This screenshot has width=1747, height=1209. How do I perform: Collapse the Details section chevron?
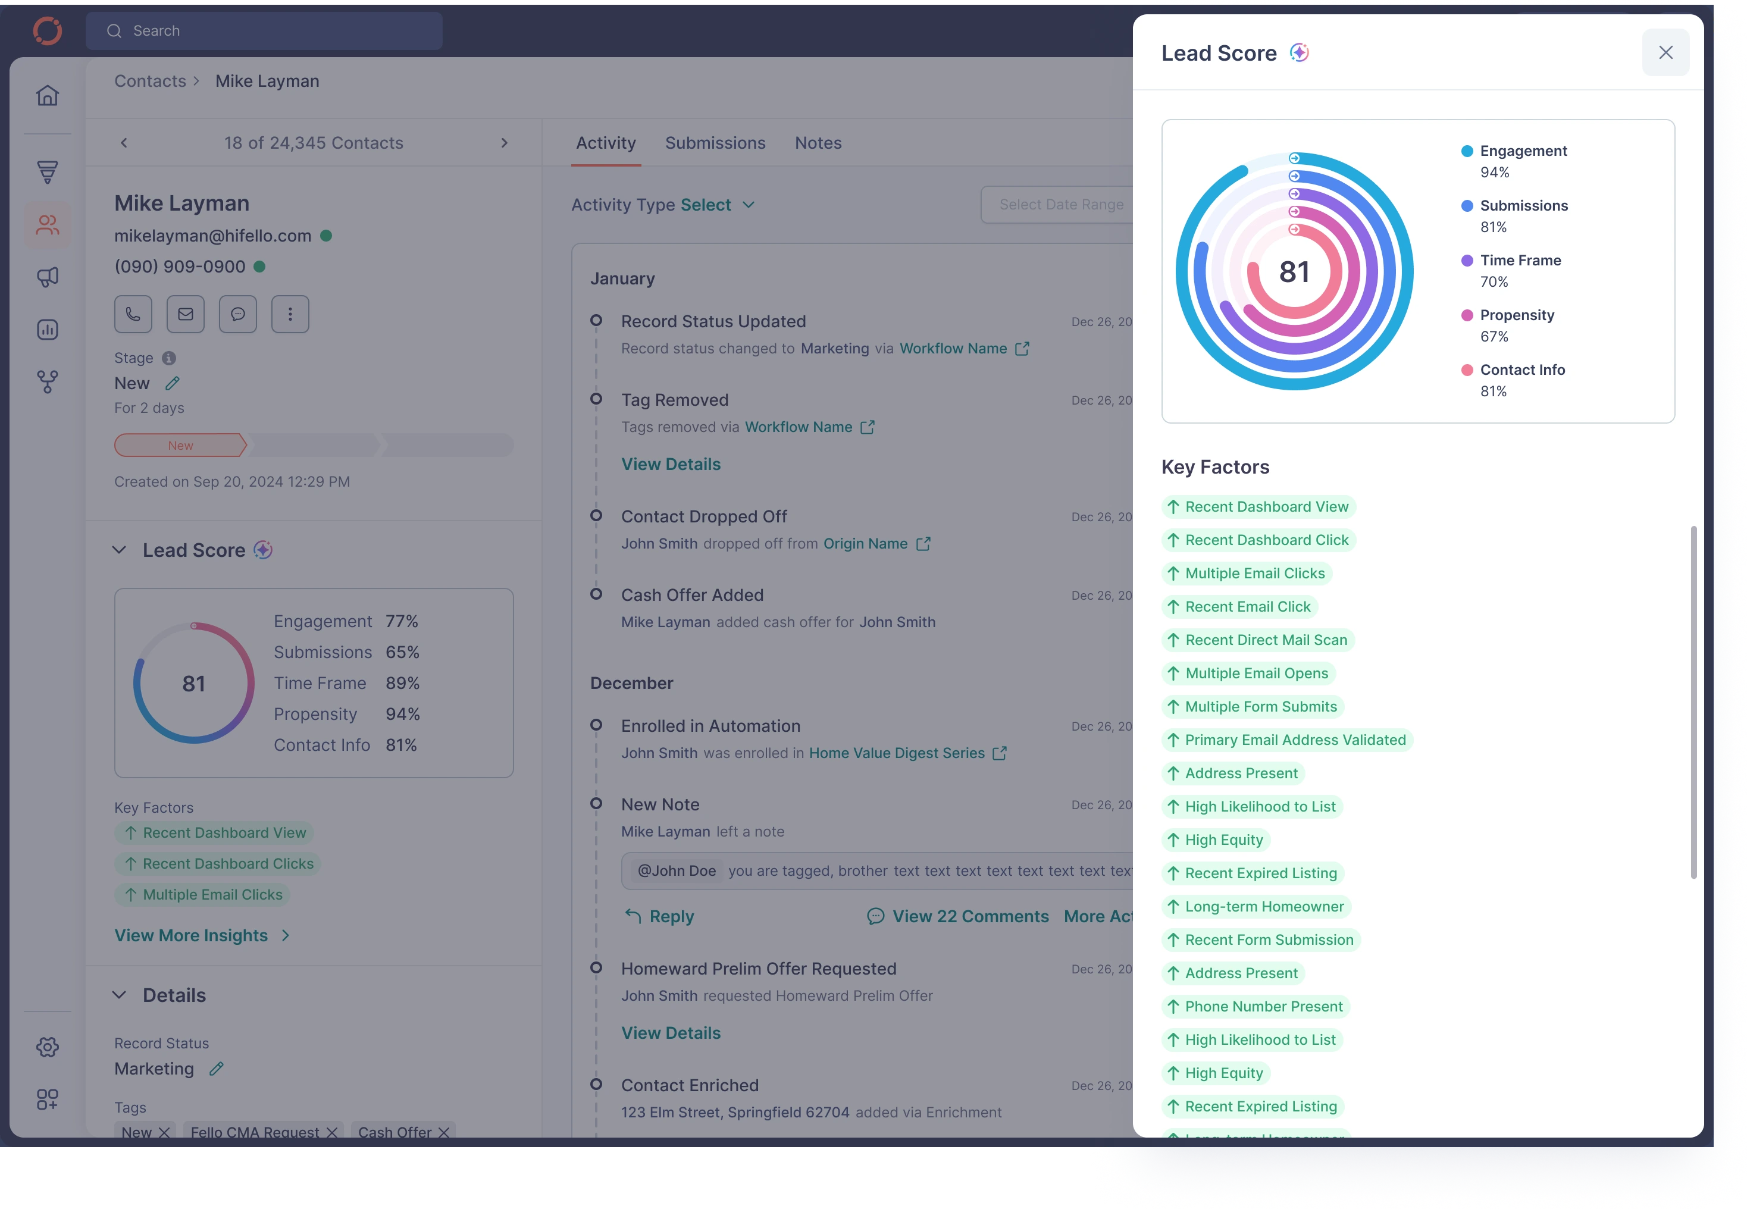tap(119, 995)
